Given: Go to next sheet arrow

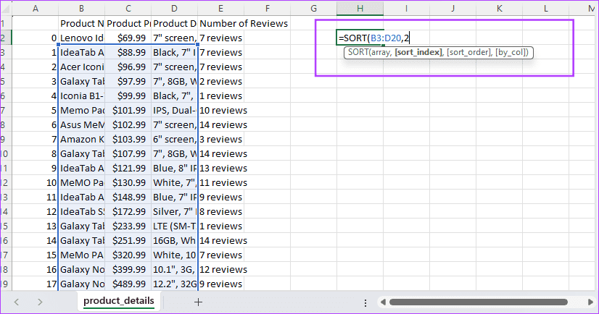Looking at the screenshot, I should tap(40, 302).
